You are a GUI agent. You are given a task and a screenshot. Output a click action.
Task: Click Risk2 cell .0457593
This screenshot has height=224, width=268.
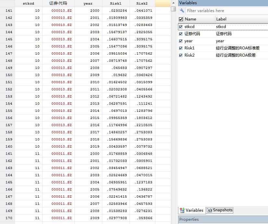[142, 204]
